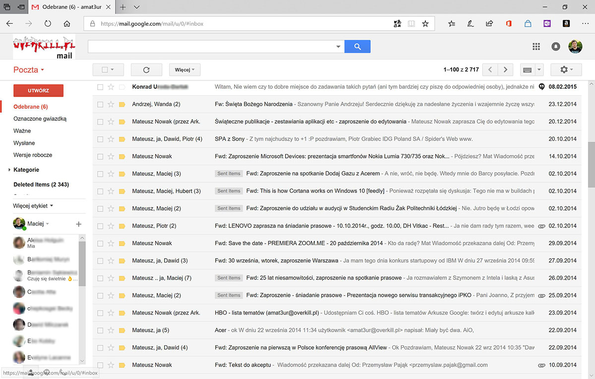The height and width of the screenshot is (379, 595).
Task: Check the HBO - lista tematów message
Action: click(100, 313)
